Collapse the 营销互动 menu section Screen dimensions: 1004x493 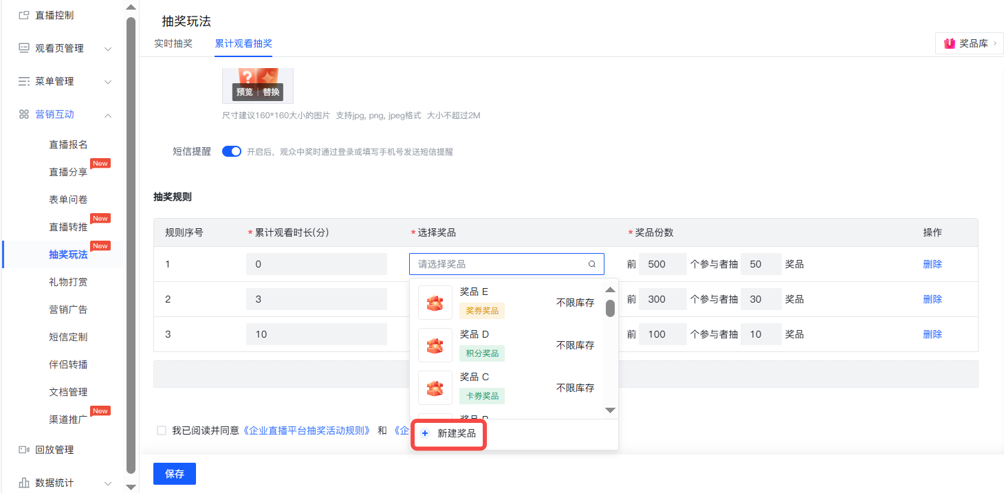tap(108, 115)
